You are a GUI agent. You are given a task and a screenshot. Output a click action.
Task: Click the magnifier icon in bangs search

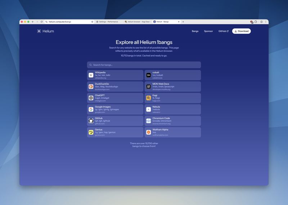click(91, 65)
